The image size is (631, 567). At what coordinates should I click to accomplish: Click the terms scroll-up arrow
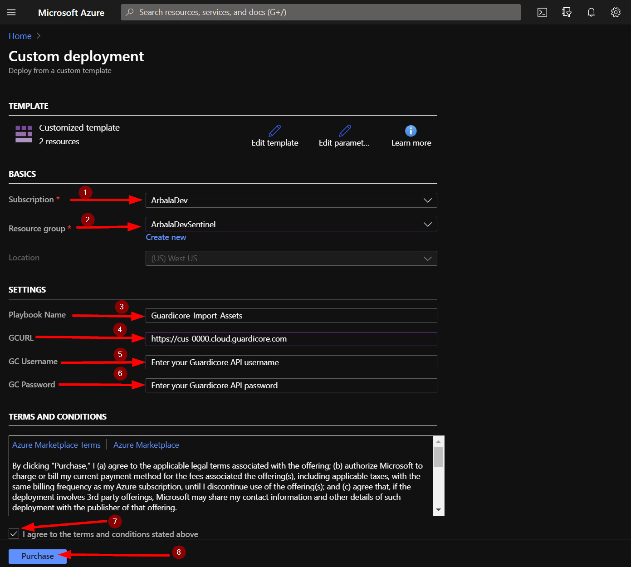[438, 441]
